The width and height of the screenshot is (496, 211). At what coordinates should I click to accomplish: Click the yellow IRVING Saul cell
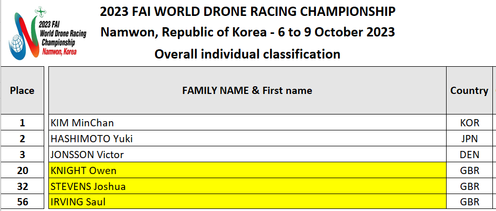tap(247, 202)
